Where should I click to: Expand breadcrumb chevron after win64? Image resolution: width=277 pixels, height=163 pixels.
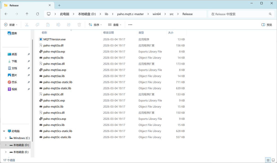pos(165,14)
